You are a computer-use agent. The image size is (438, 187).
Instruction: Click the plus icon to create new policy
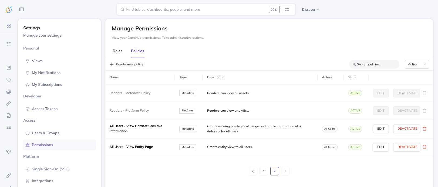click(x=112, y=64)
